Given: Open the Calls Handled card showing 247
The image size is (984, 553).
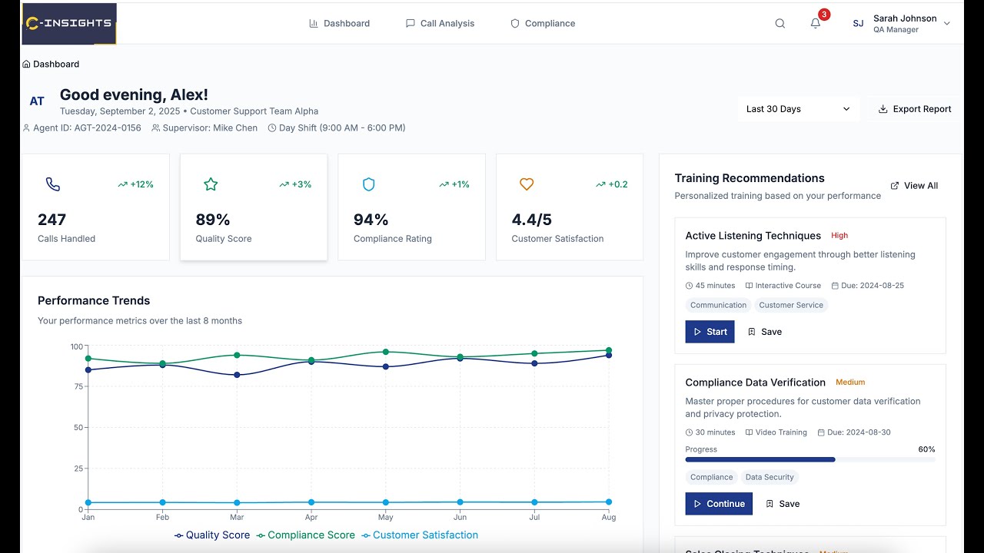Looking at the screenshot, I should click(x=95, y=207).
